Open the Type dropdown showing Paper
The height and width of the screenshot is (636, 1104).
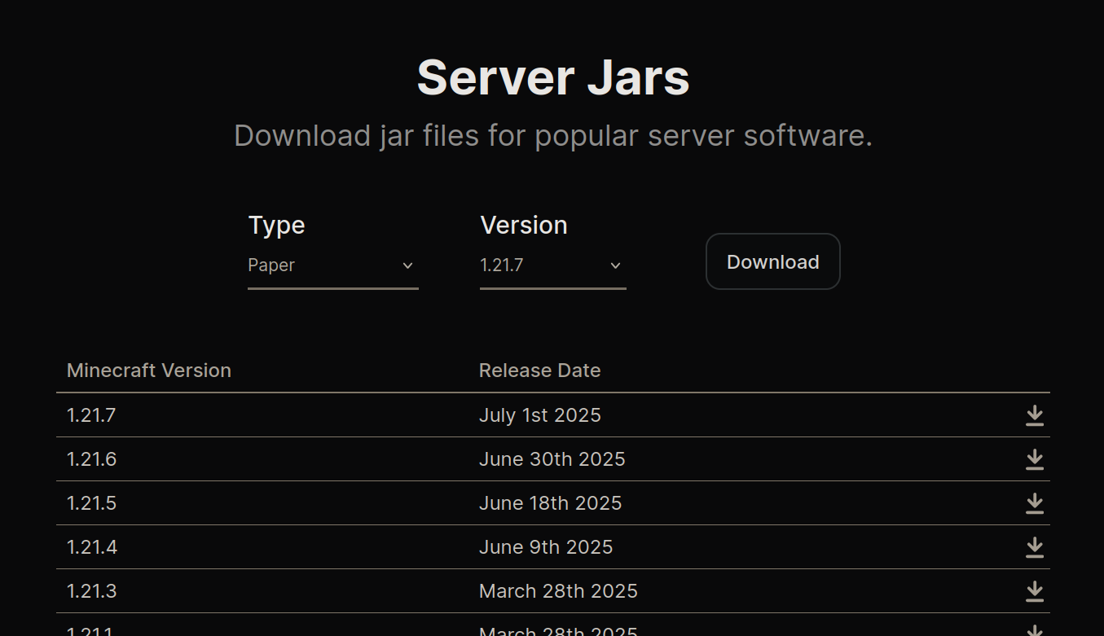pos(333,265)
